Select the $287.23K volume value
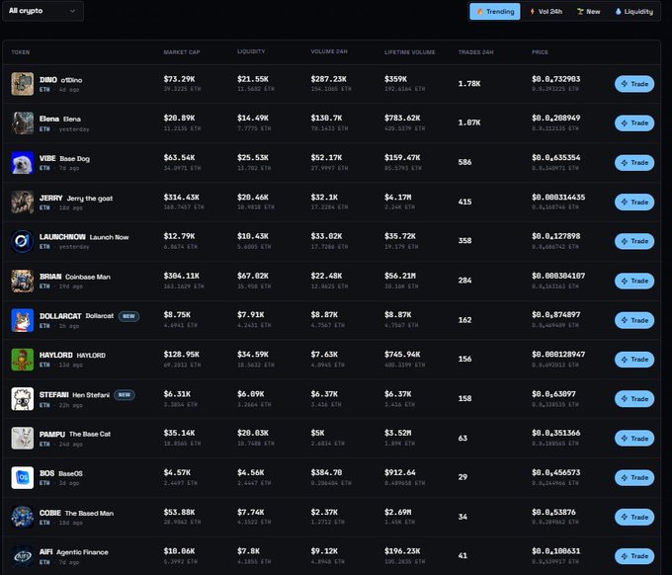This screenshot has width=672, height=575. coord(329,79)
